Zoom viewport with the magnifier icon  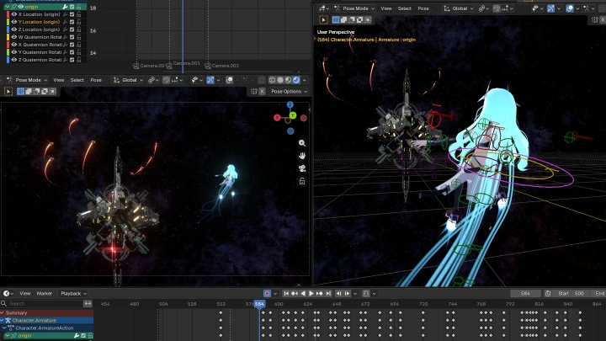pos(302,143)
